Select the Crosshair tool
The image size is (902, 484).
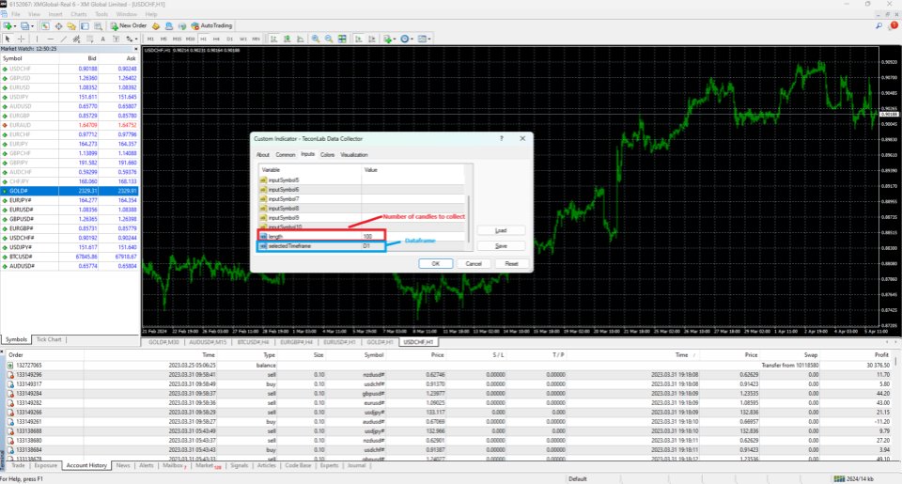[22, 39]
